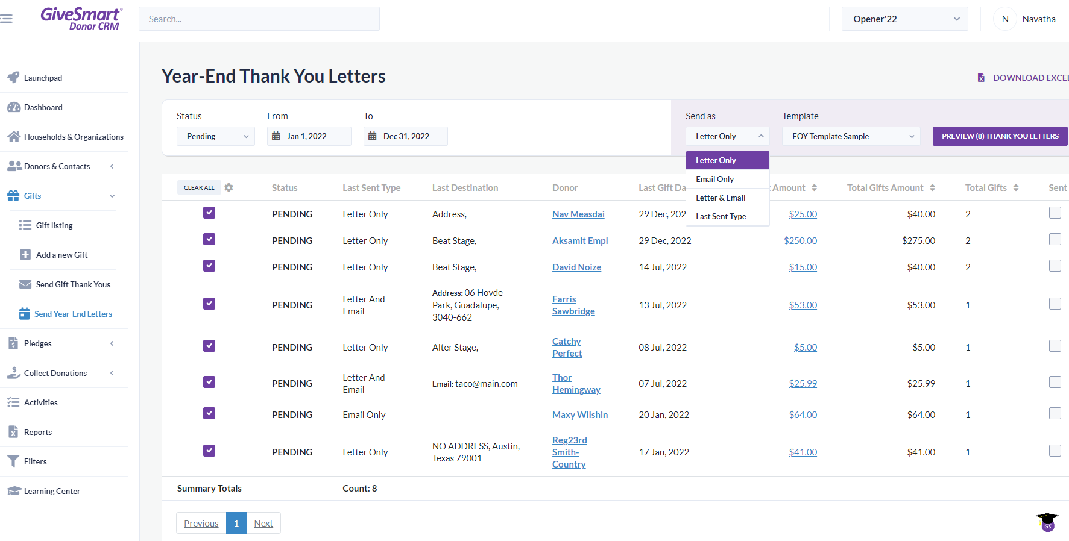The height and width of the screenshot is (541, 1069).
Task: Collapse the Send as dropdown
Action: [728, 136]
